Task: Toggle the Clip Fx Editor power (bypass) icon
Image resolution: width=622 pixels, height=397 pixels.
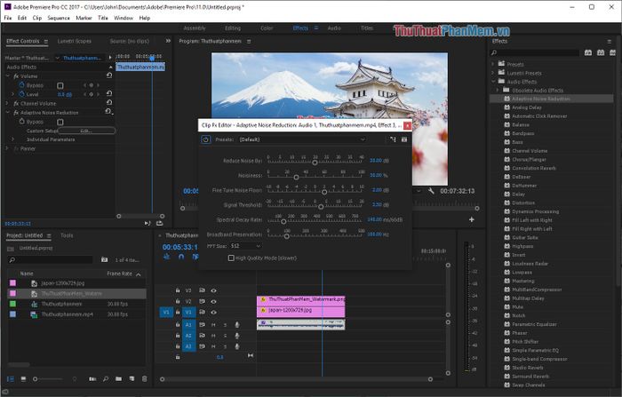Action: pos(205,139)
